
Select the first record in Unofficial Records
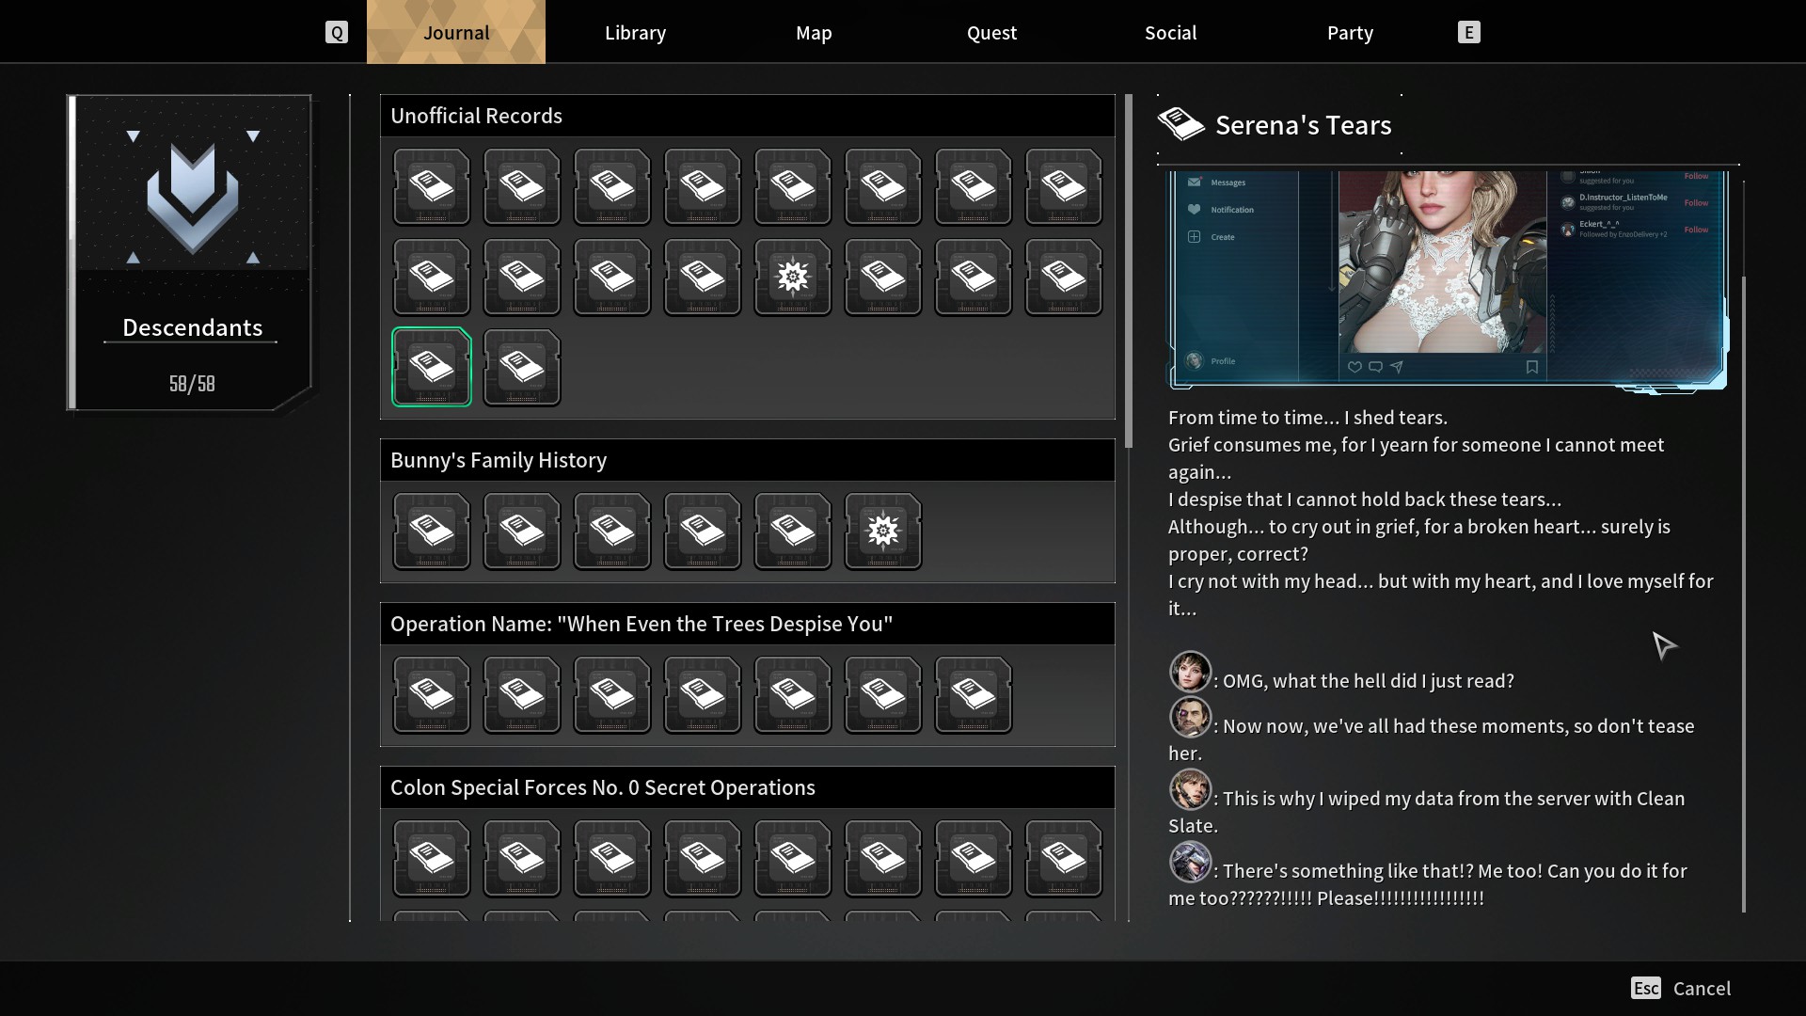[431, 186]
